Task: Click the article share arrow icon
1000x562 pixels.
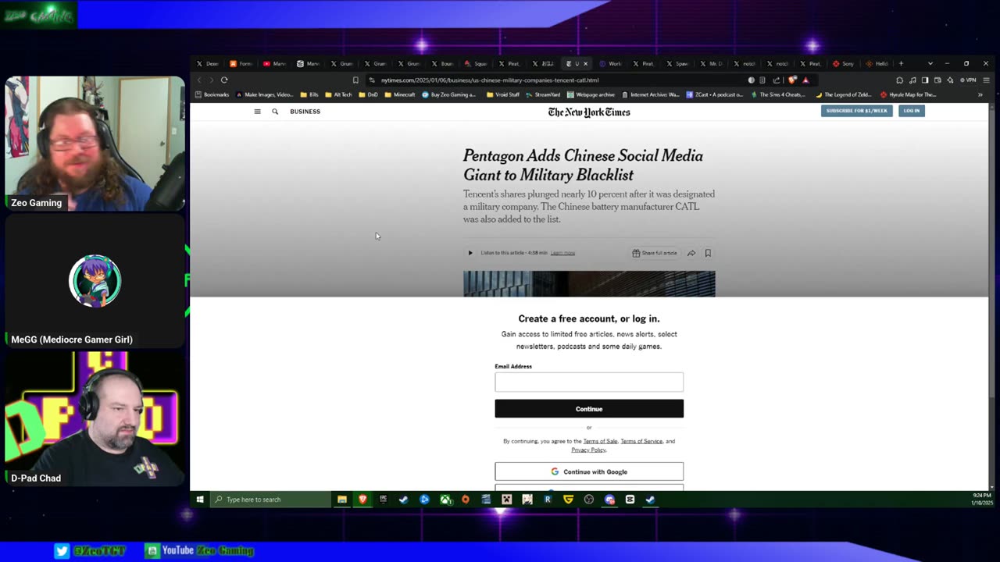Action: [x=691, y=253]
